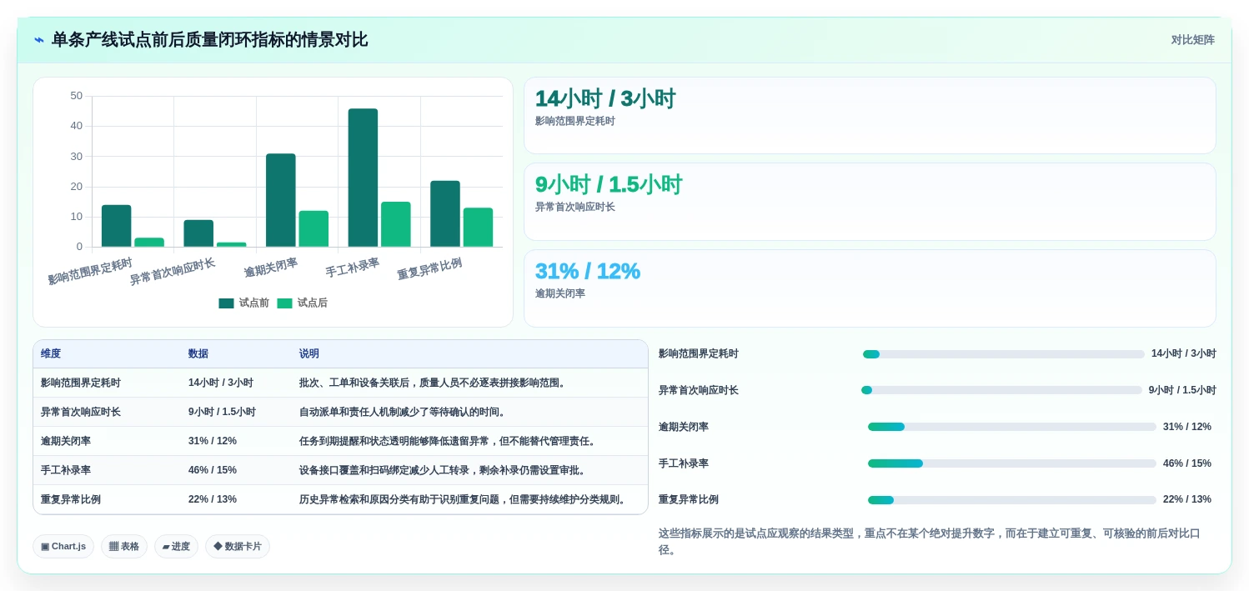Select table row 手工补录率
The height and width of the screenshot is (591, 1249).
click(x=340, y=471)
